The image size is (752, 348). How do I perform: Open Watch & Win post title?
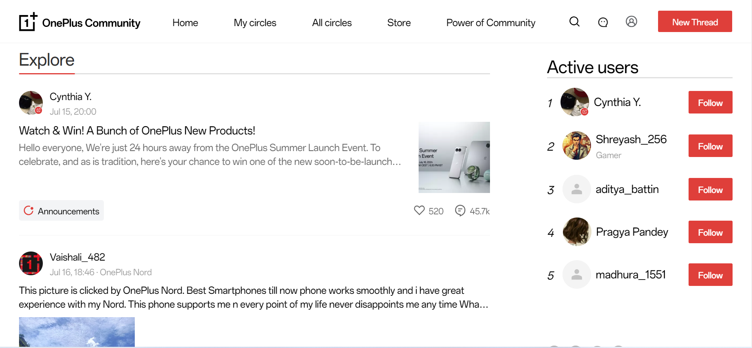point(137,131)
